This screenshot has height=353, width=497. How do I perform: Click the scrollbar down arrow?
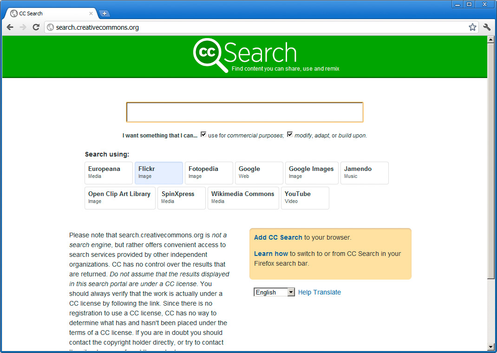[x=490, y=346]
